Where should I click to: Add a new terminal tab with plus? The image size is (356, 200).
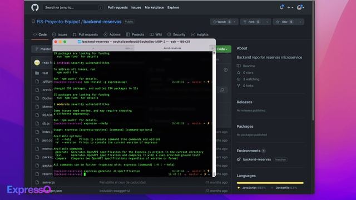coord(212,48)
